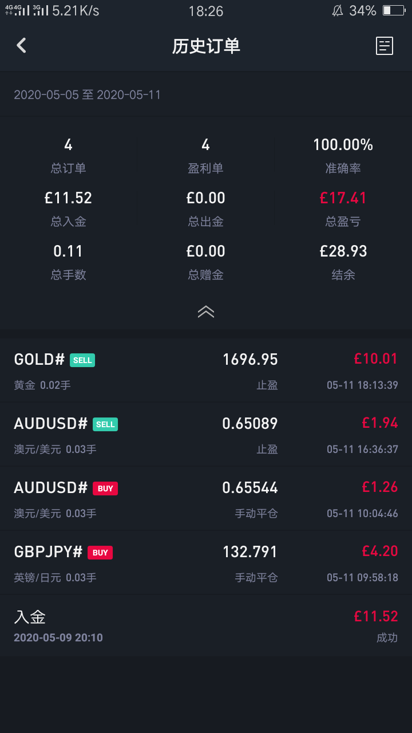Open the AUDUSD# order at 0.65544
The height and width of the screenshot is (733, 412).
pyautogui.click(x=206, y=499)
